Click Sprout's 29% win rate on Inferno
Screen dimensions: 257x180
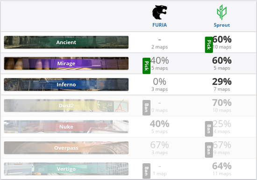(x=222, y=81)
